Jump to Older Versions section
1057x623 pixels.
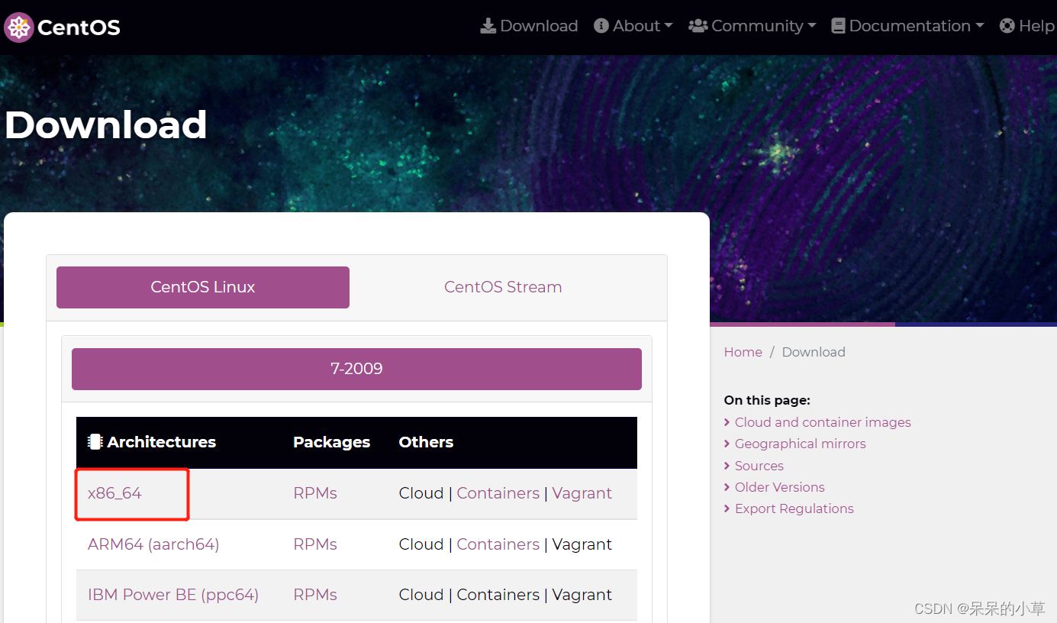point(780,487)
